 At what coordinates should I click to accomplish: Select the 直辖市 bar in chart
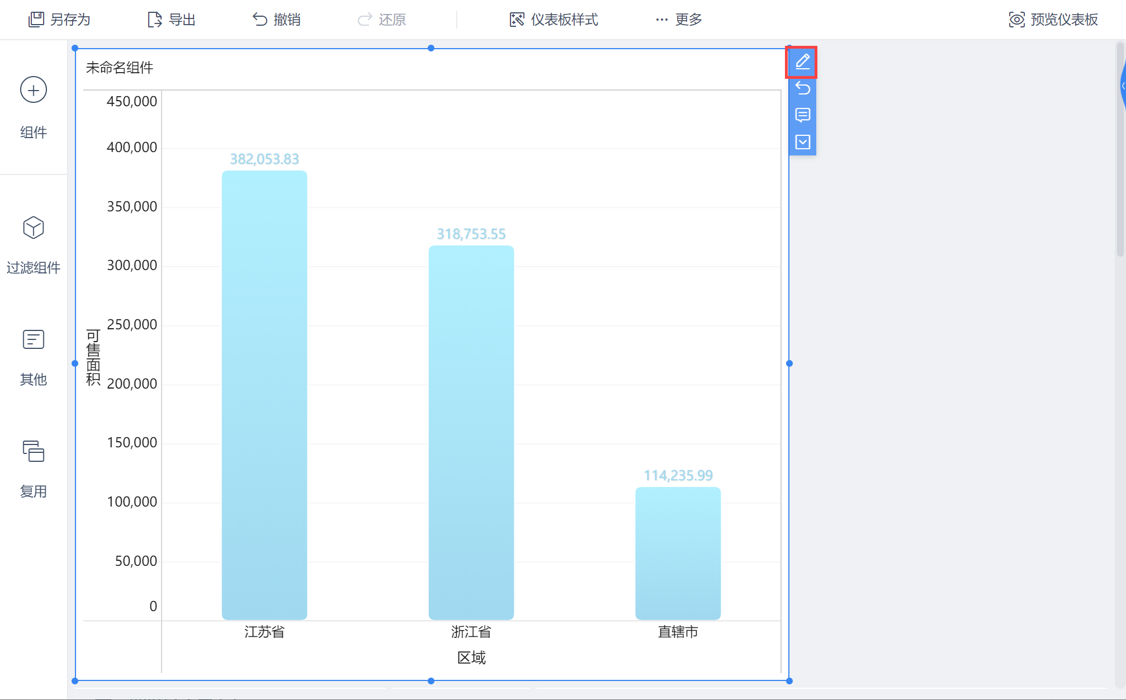click(678, 552)
